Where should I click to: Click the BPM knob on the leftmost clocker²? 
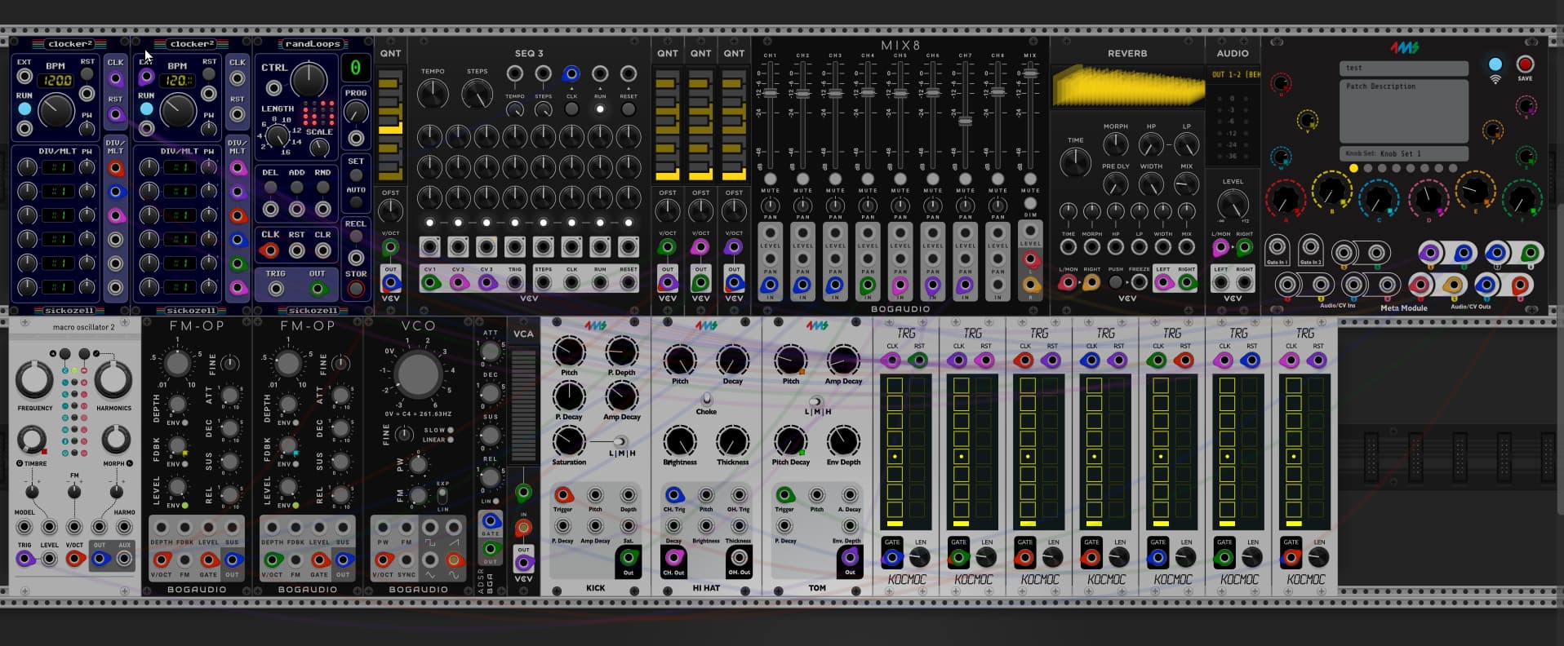coord(56,110)
